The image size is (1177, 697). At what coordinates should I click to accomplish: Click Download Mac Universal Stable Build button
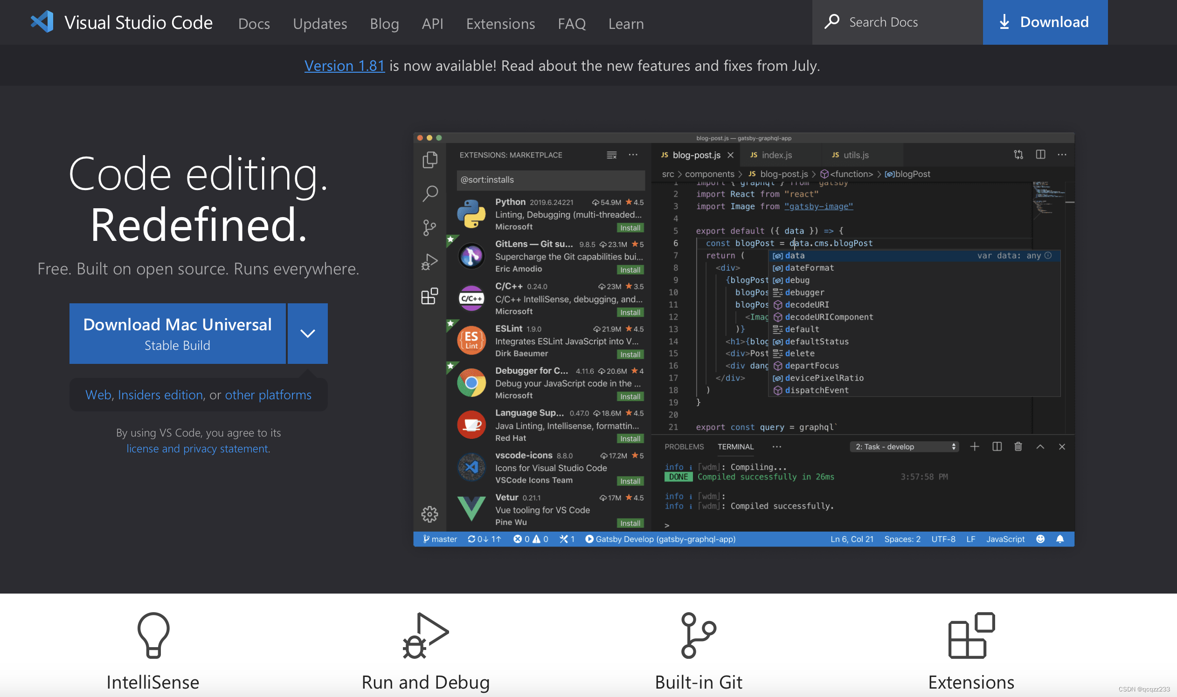pos(177,334)
